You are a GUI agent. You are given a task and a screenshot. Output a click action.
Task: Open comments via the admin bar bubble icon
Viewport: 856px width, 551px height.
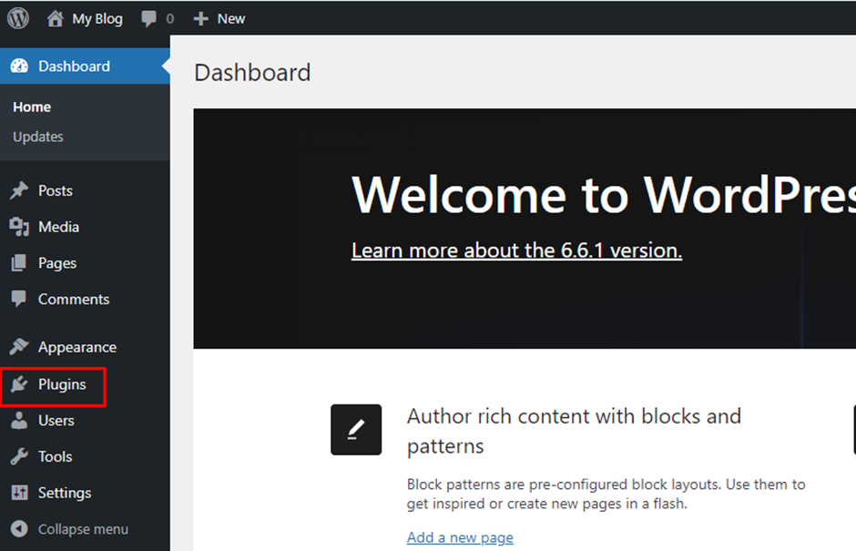(146, 18)
